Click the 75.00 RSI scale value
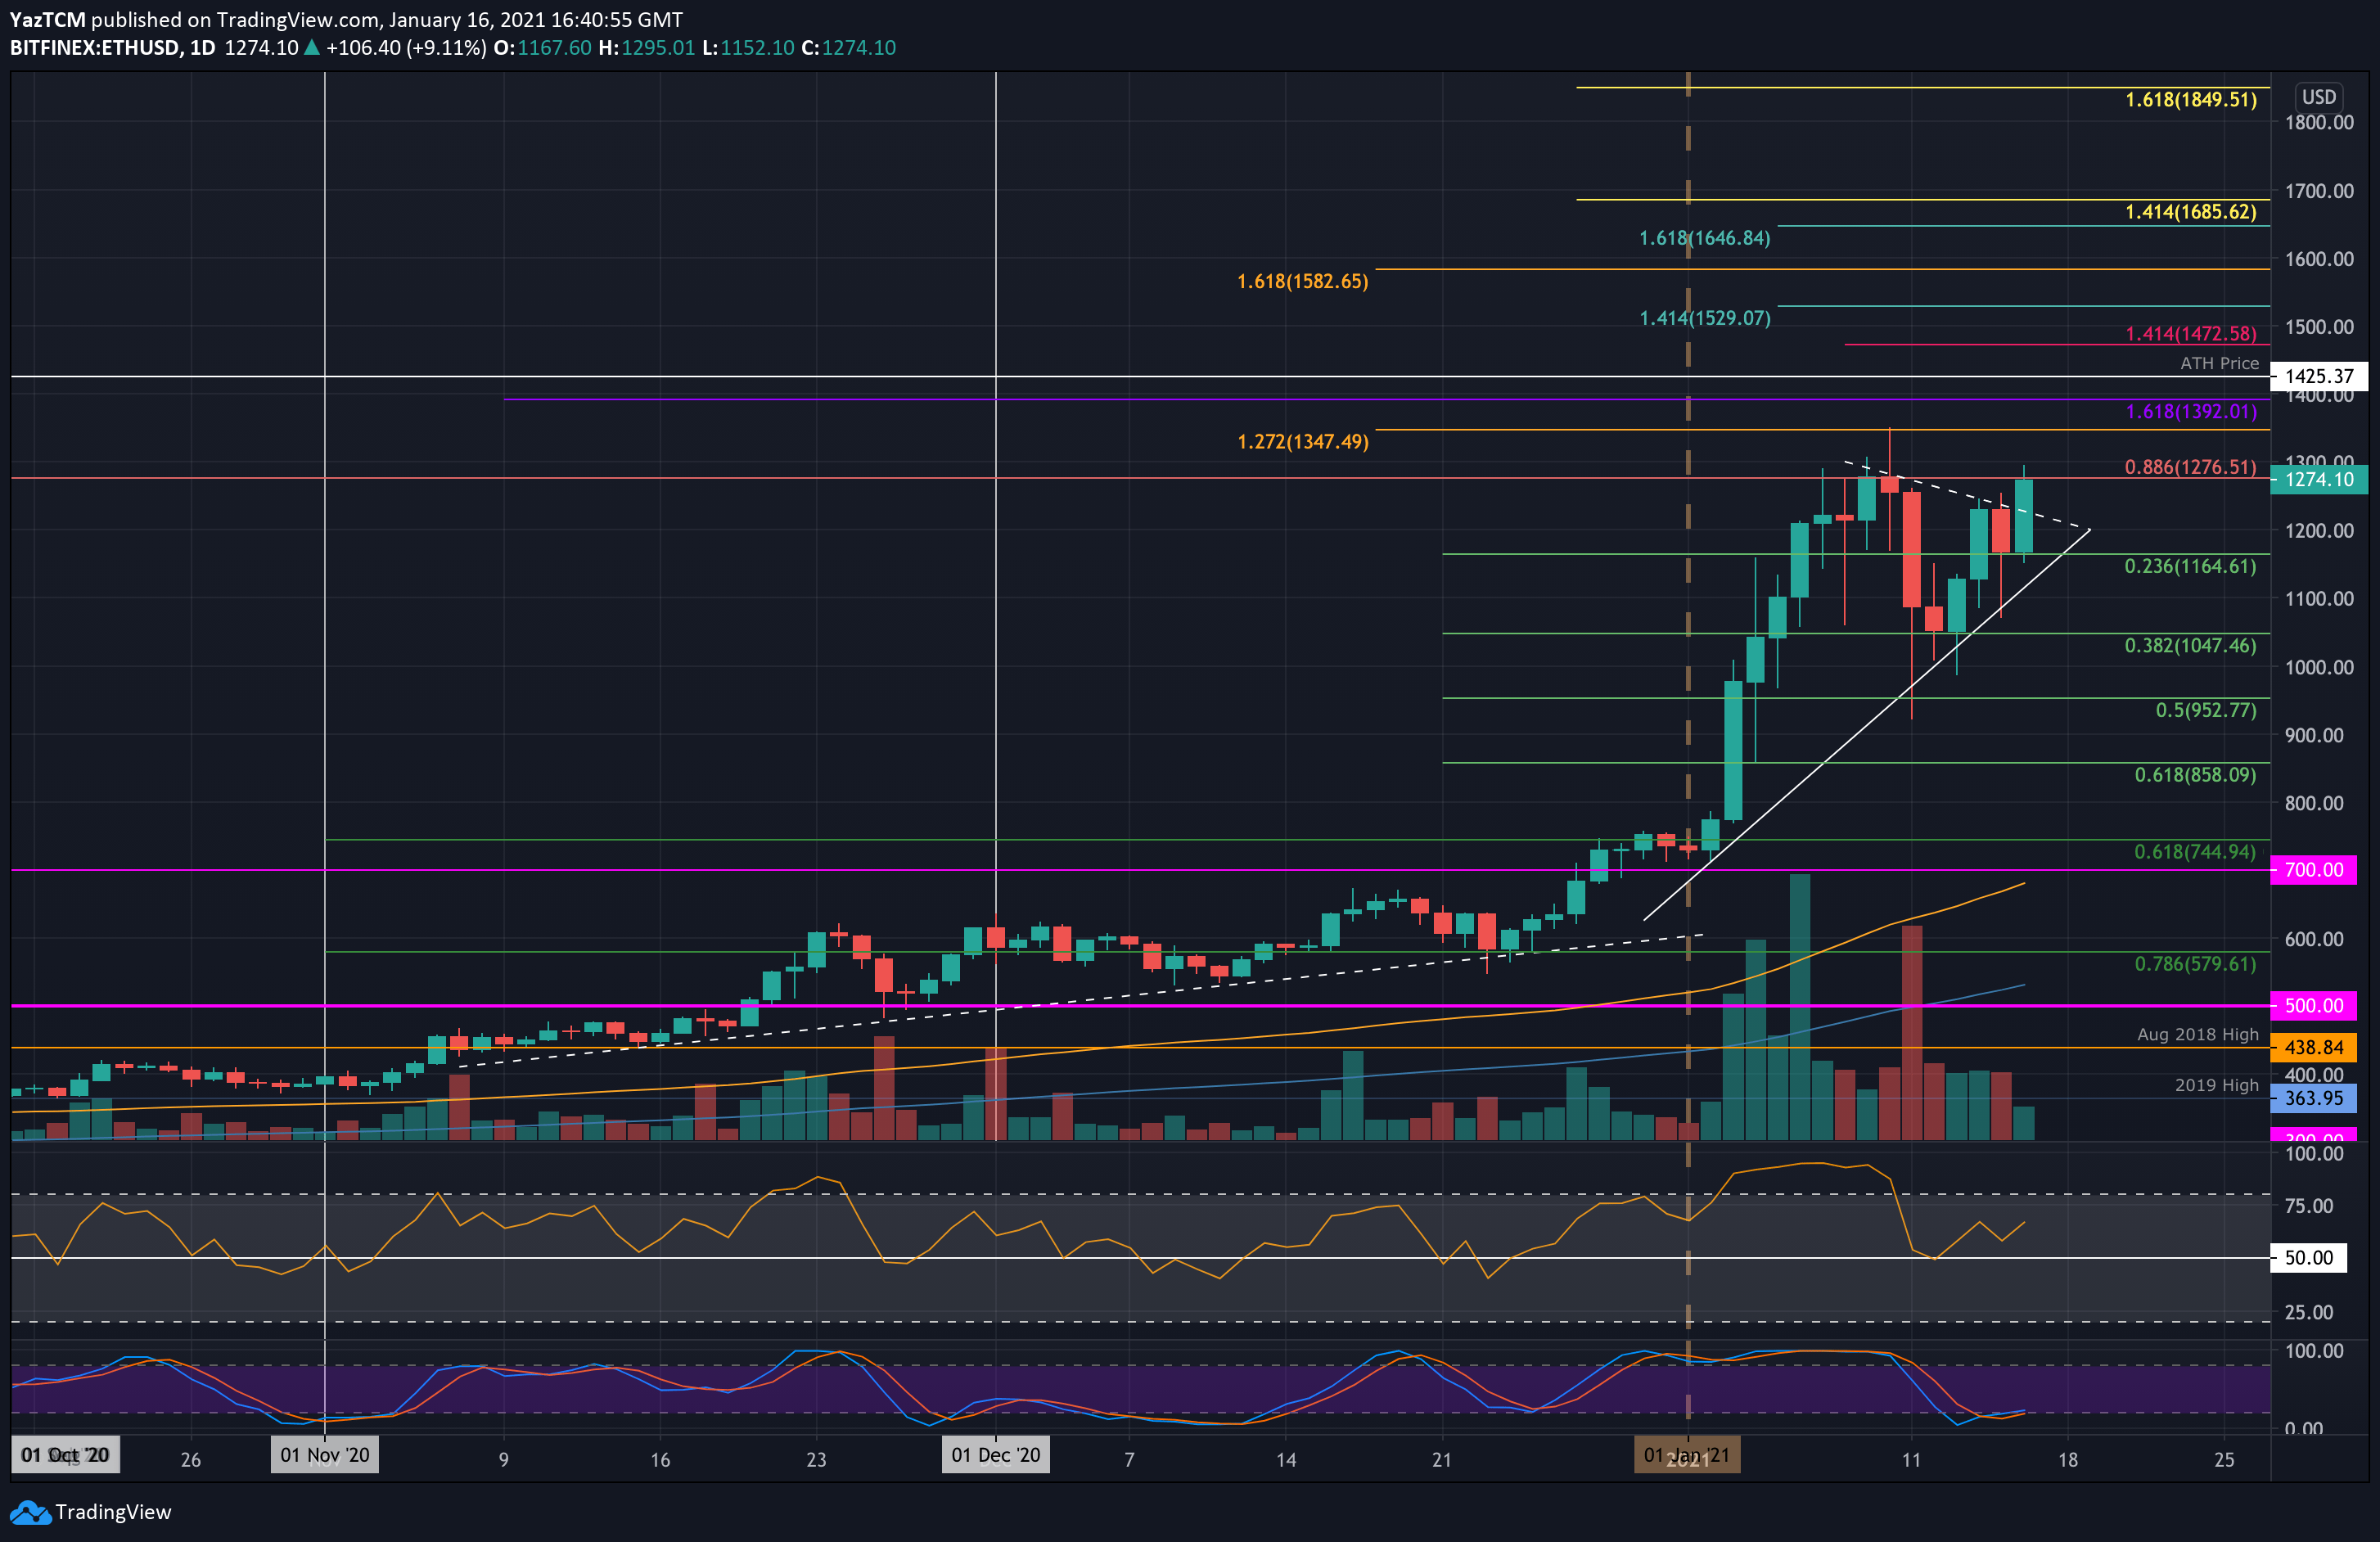 point(2309,1205)
